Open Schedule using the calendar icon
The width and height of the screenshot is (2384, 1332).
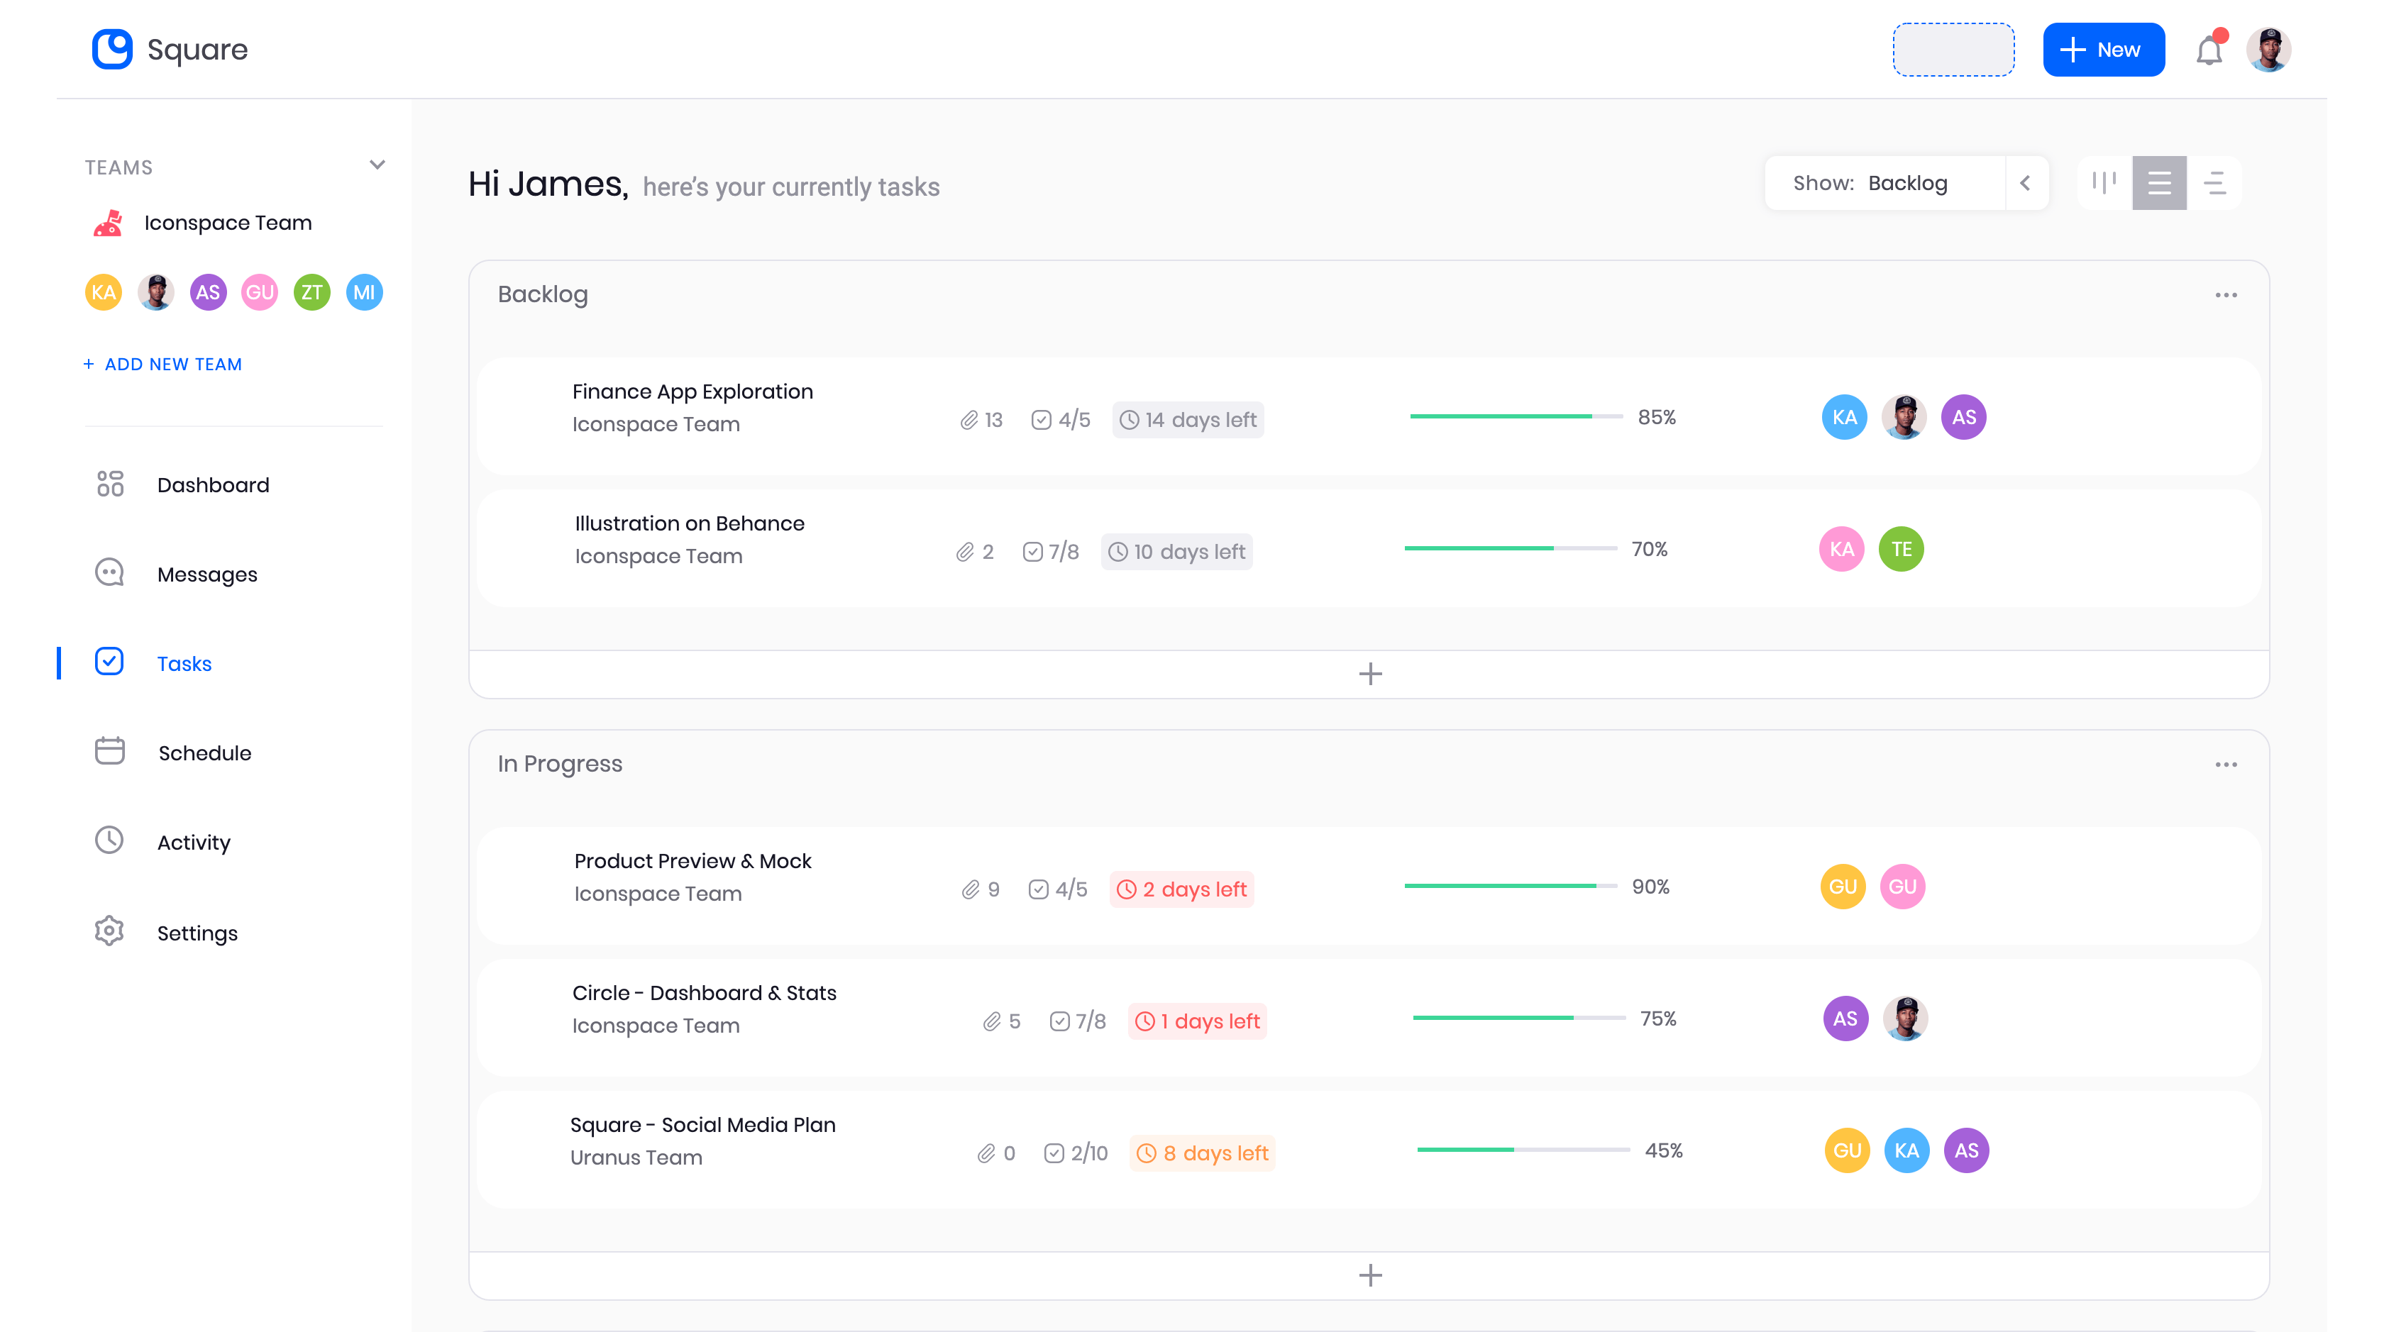coord(109,751)
